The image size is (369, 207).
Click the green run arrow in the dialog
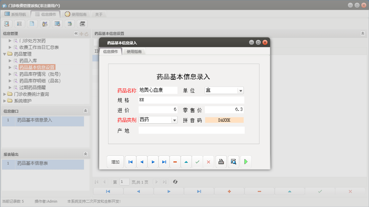[x=246, y=161]
